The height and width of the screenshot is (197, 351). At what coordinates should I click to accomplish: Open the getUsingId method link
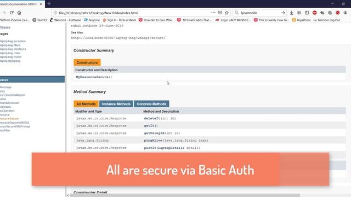(154, 133)
